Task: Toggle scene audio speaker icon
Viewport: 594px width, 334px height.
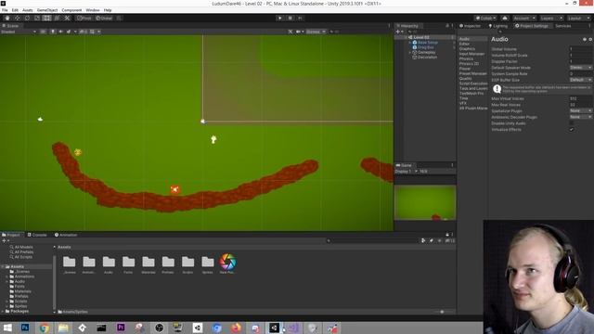Action: tap(60, 32)
